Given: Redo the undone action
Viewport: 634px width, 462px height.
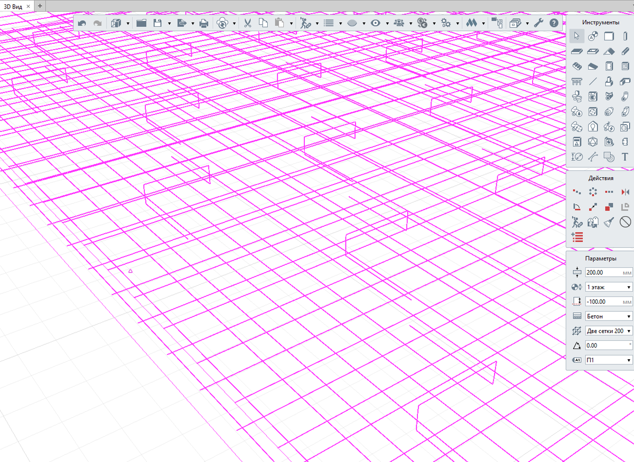Looking at the screenshot, I should (98, 23).
